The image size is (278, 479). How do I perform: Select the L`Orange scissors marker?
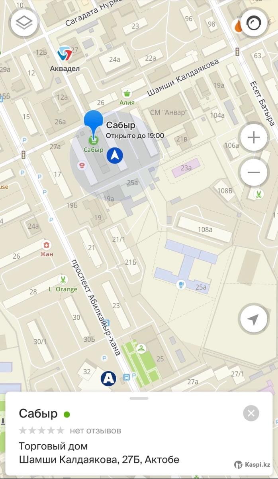[x=63, y=279]
